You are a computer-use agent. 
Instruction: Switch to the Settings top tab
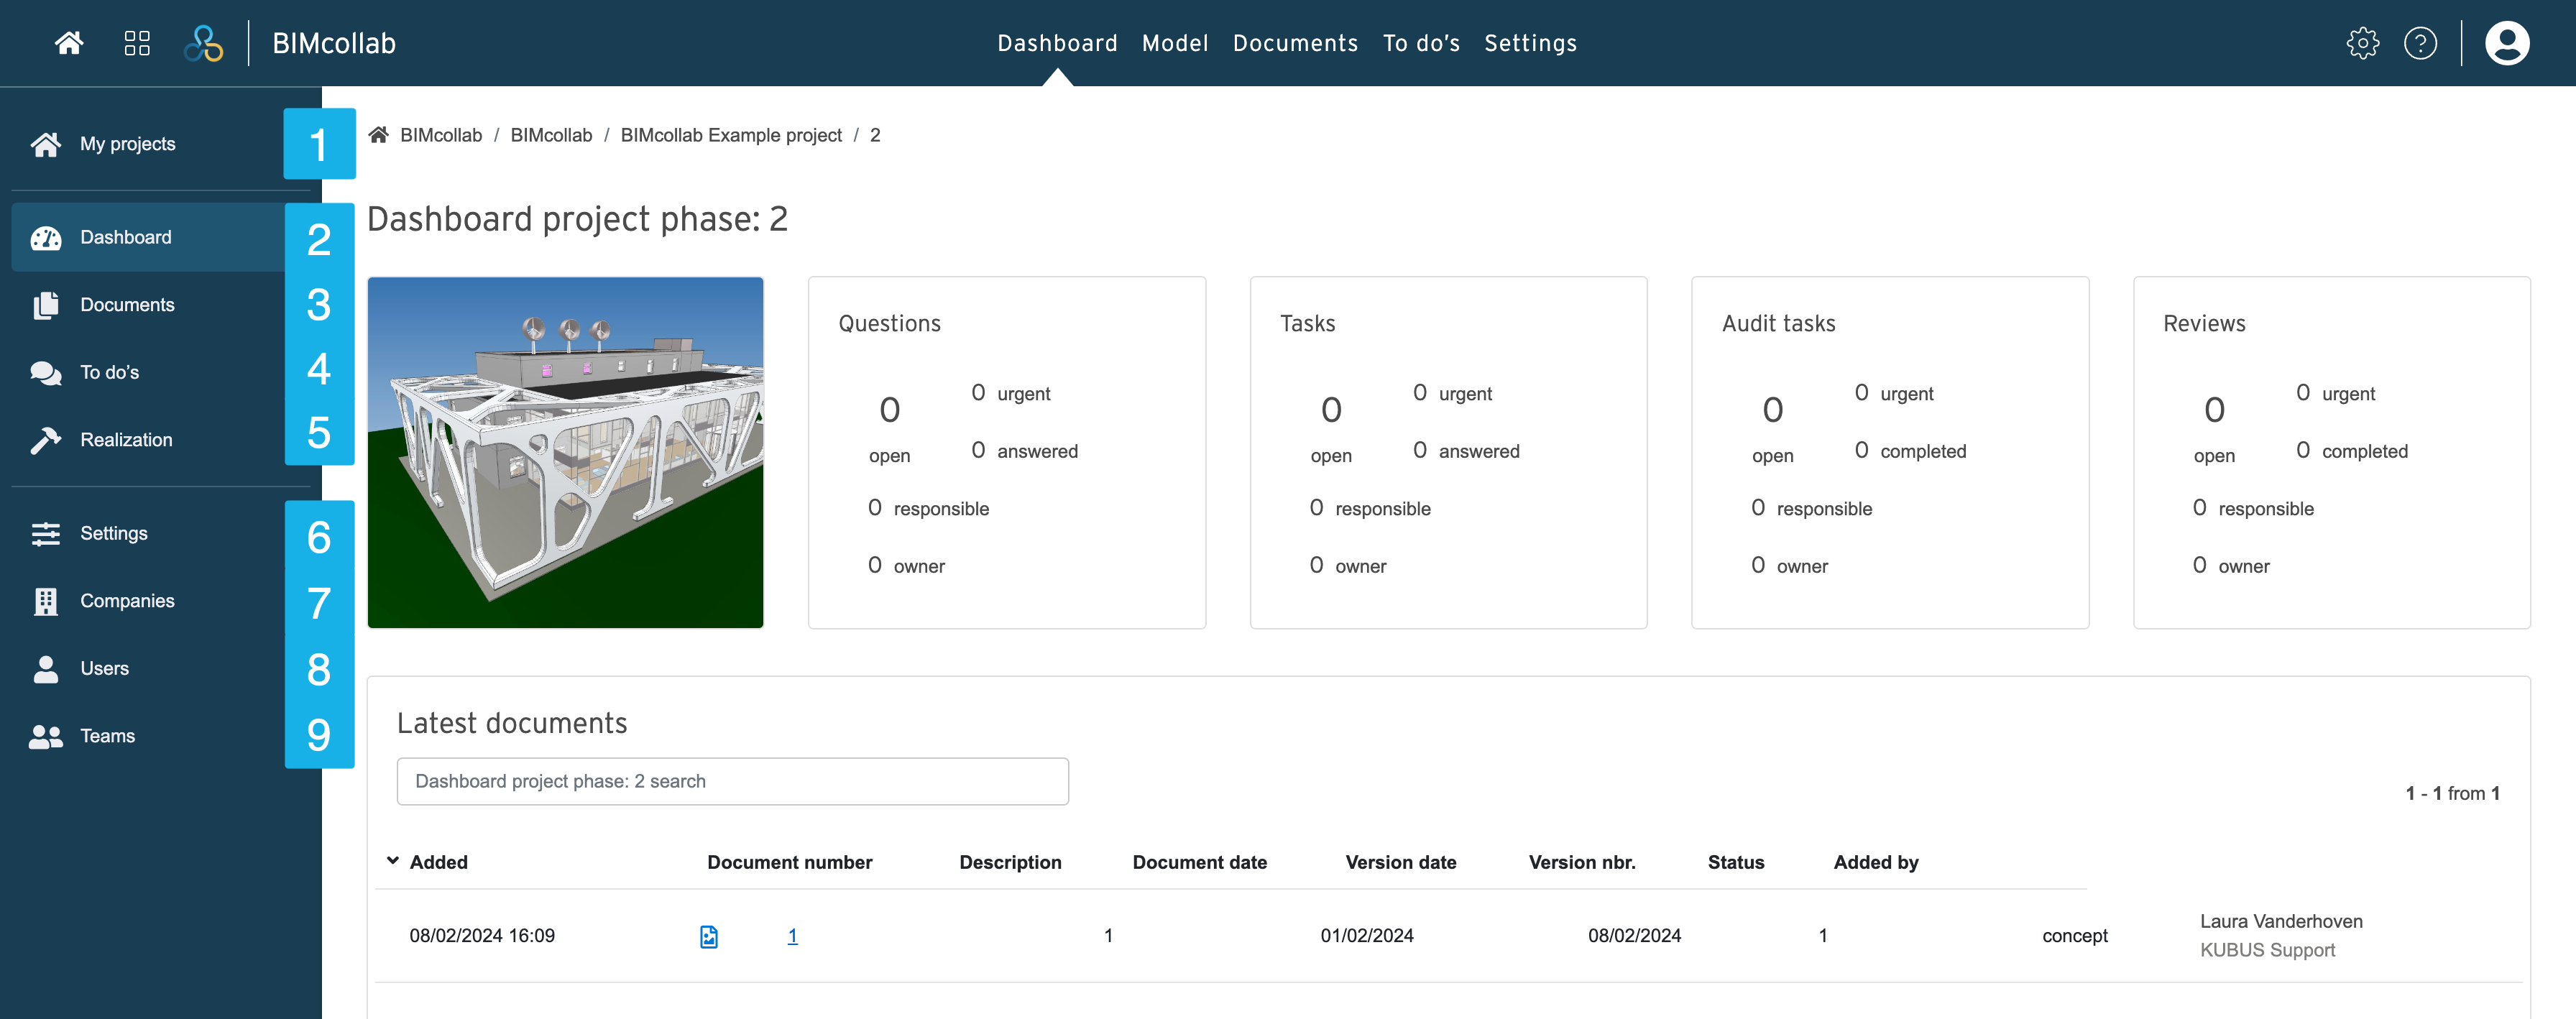pos(1530,43)
